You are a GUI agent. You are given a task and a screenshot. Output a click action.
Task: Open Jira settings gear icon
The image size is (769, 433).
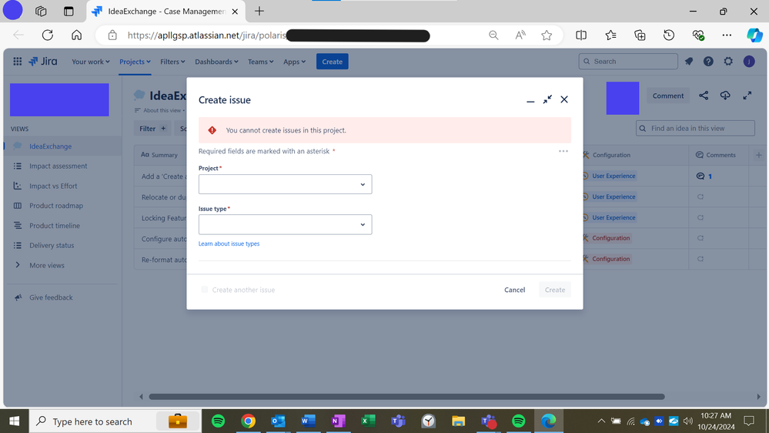pyautogui.click(x=728, y=62)
